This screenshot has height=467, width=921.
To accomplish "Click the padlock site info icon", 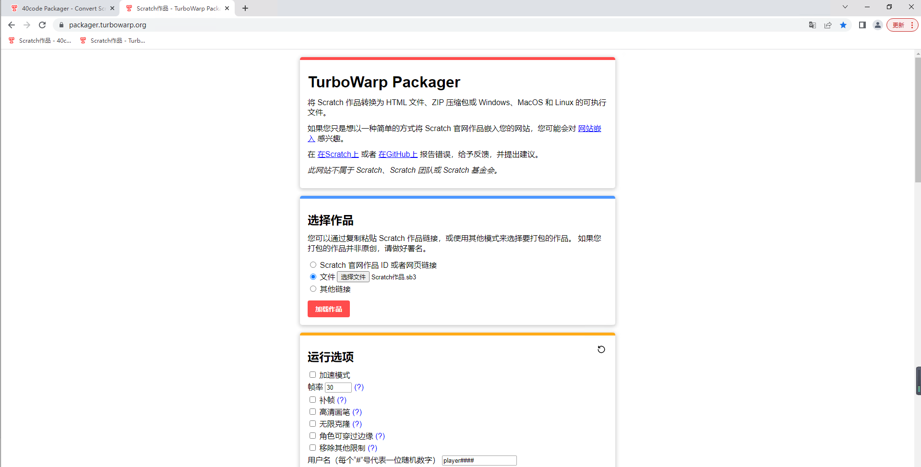I will point(61,25).
